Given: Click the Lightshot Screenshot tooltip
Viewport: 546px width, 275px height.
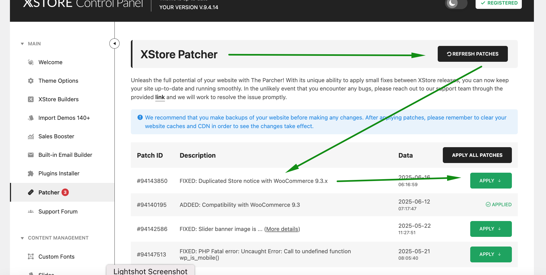Looking at the screenshot, I should (150, 270).
